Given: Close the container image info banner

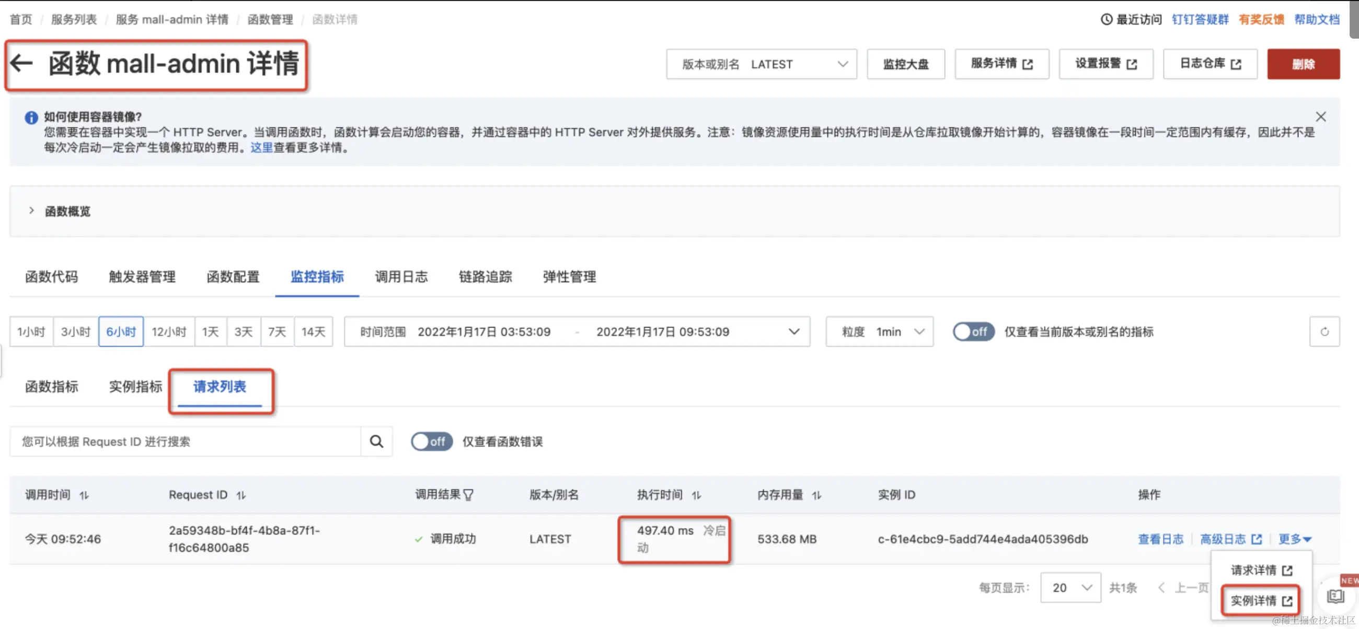Looking at the screenshot, I should click(1320, 117).
